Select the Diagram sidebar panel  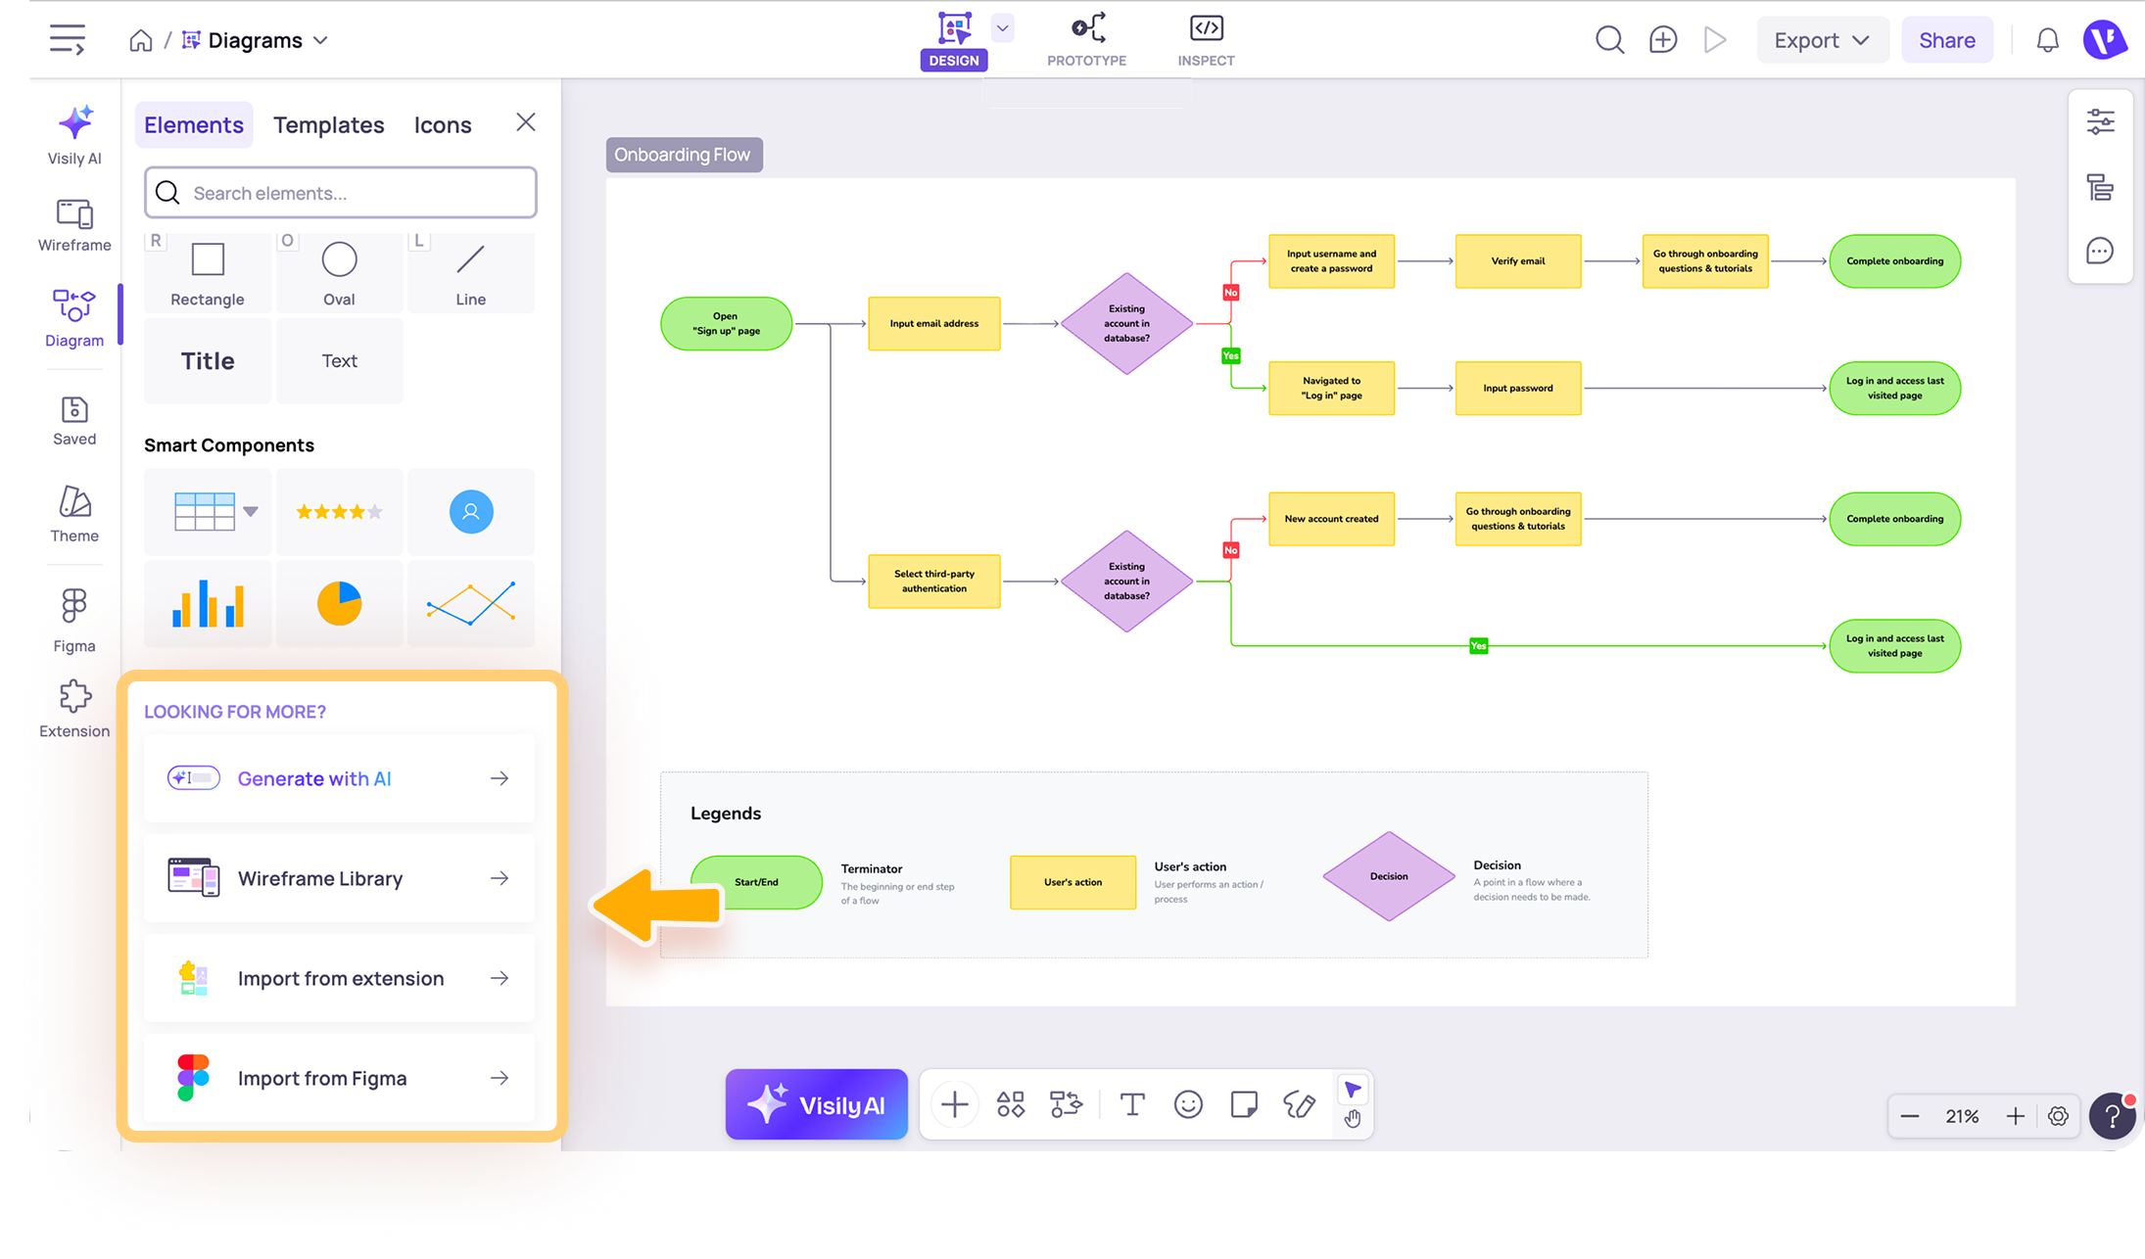(x=74, y=318)
